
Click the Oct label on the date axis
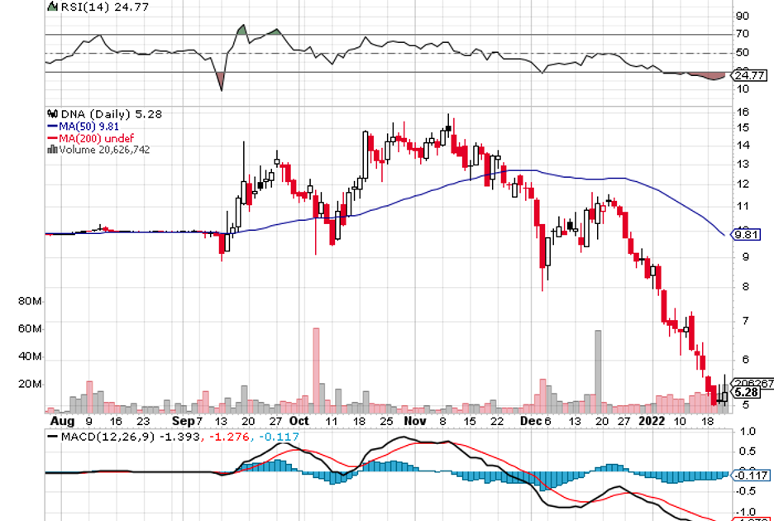pos(299,420)
